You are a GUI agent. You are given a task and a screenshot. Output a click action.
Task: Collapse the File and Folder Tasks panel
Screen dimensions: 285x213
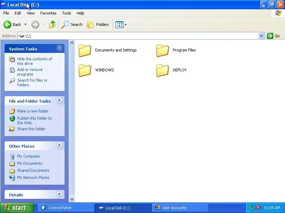[x=59, y=100]
